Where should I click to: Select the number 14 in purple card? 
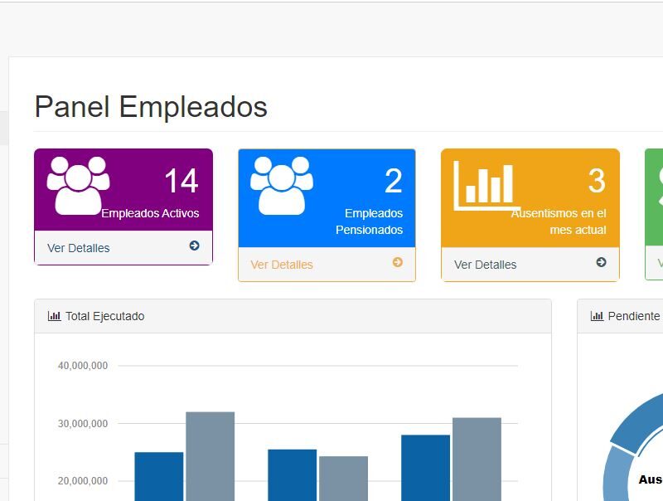(x=181, y=181)
